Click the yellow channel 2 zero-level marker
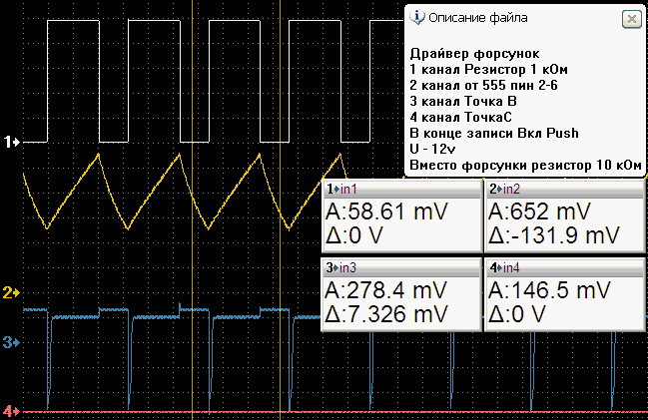 click(11, 292)
